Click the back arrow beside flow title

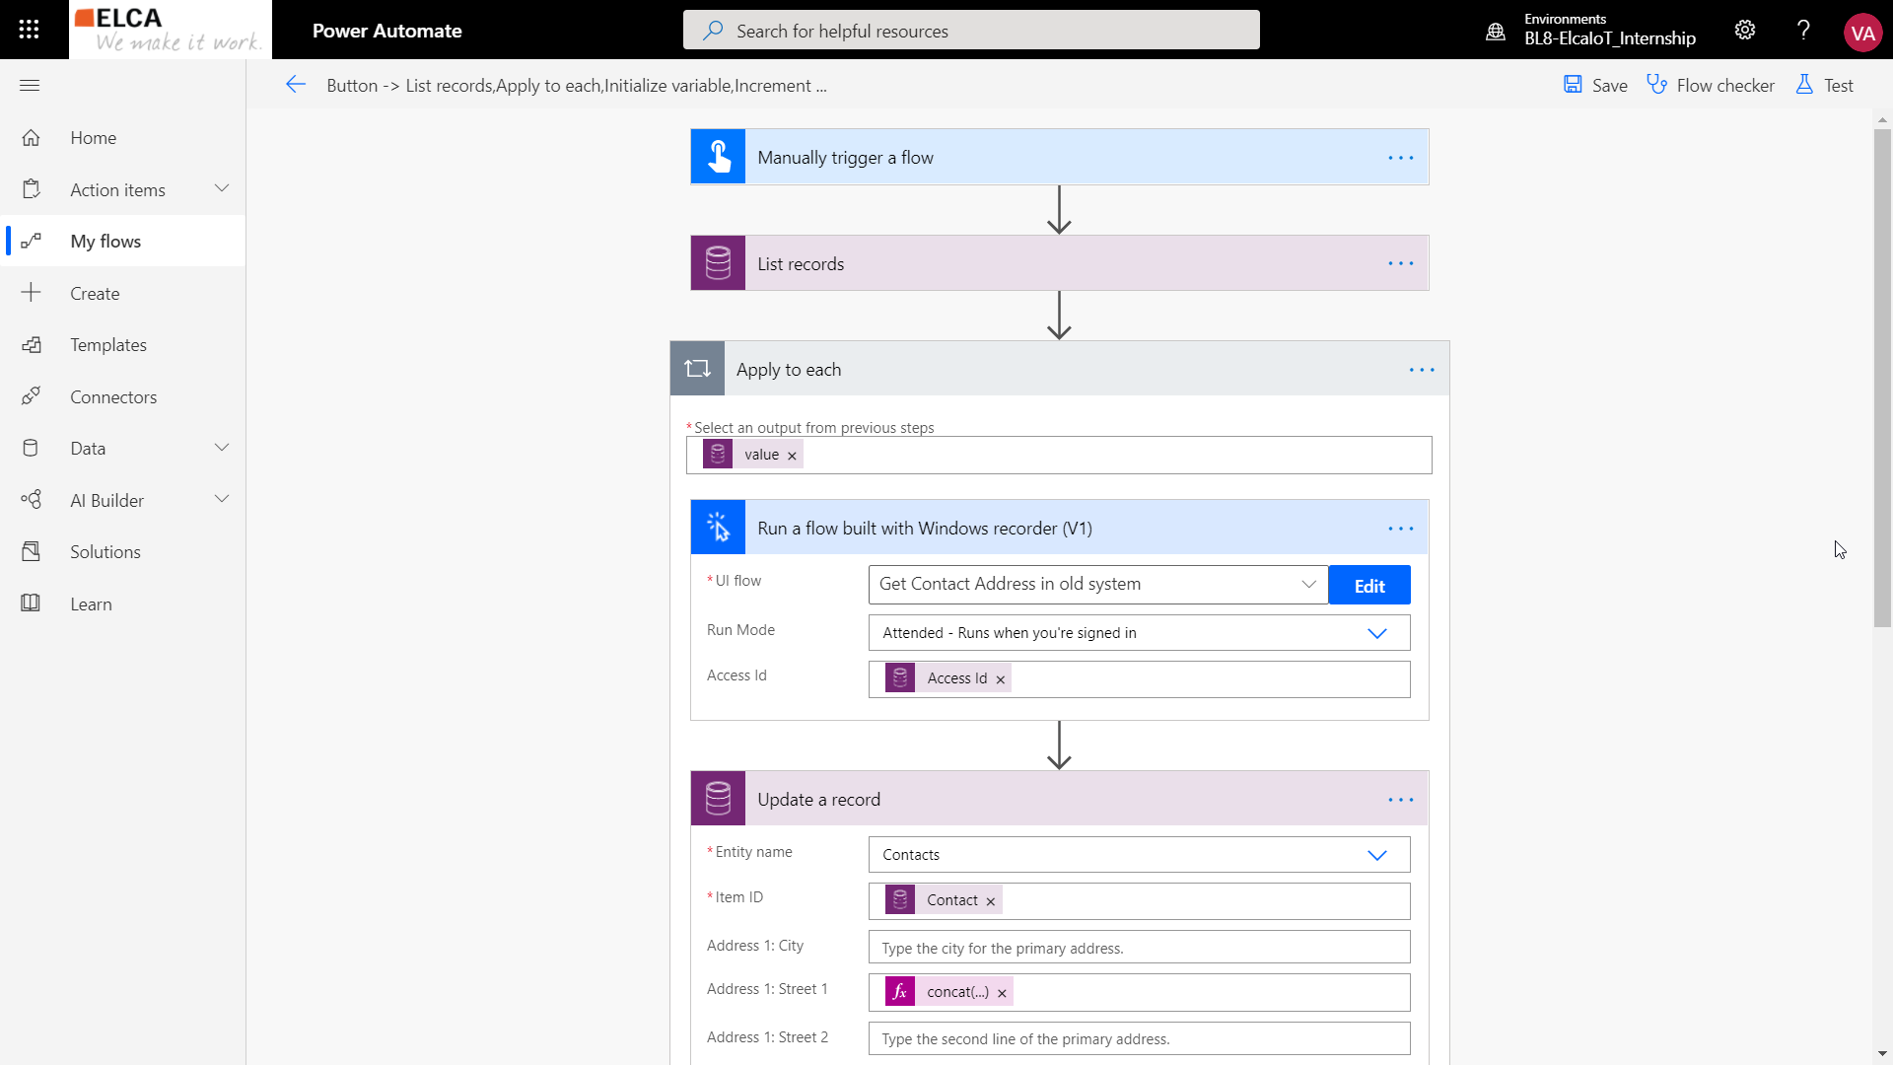296,85
